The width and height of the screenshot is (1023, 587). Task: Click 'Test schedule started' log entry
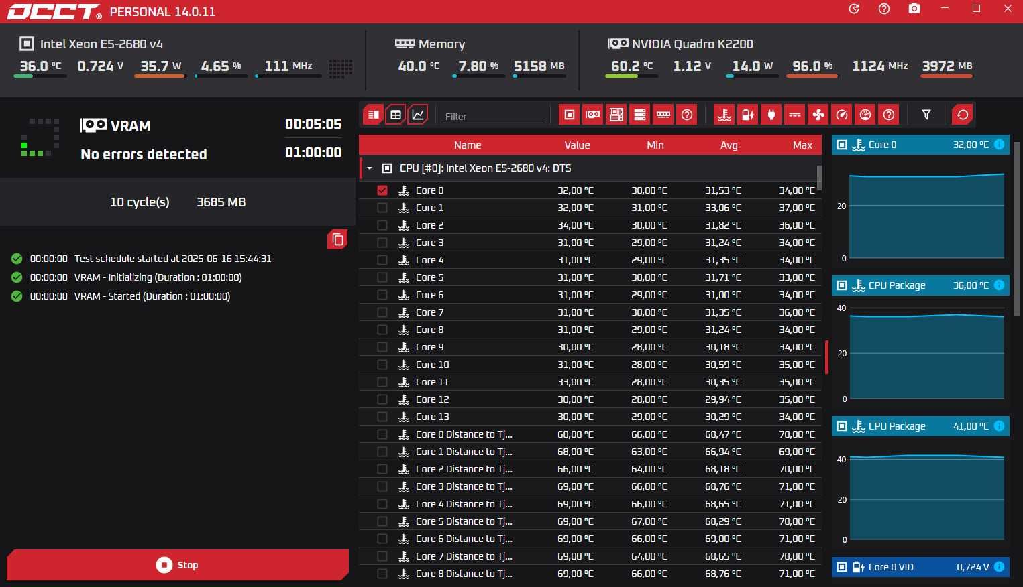[173, 259]
